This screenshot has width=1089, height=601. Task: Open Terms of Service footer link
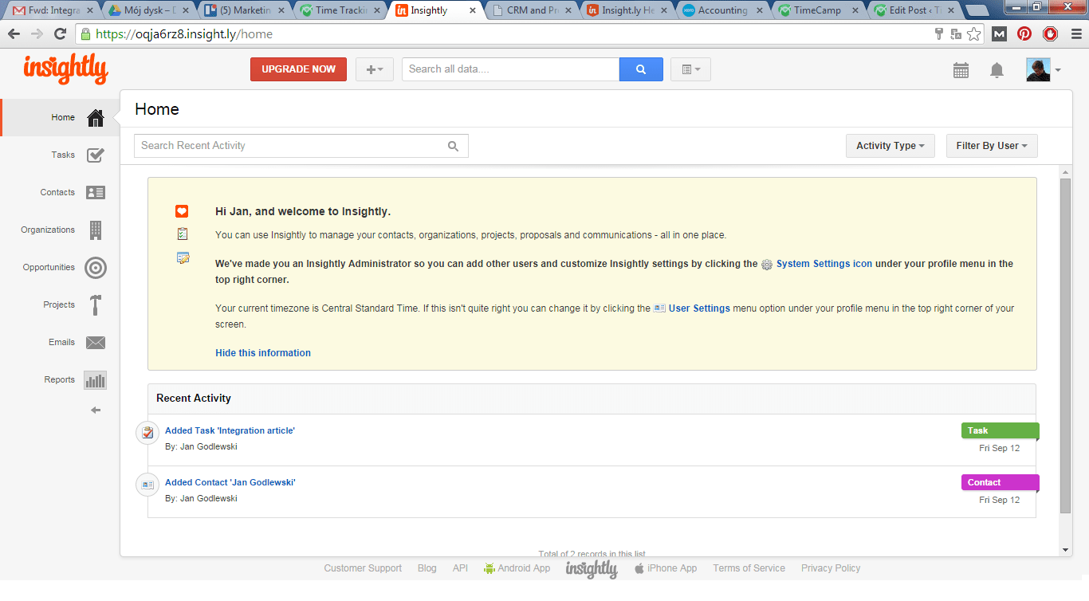(x=749, y=568)
